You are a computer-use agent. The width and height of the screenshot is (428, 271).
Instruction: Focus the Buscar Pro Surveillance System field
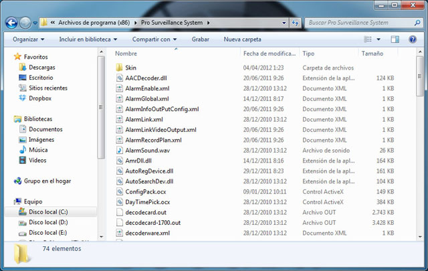[x=363, y=23]
